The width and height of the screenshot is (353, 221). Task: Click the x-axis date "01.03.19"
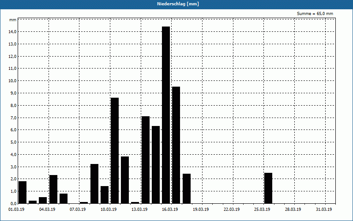click(16, 210)
